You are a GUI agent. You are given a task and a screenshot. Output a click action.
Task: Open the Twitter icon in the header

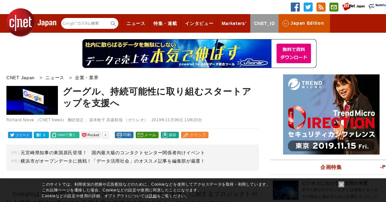(x=308, y=7)
